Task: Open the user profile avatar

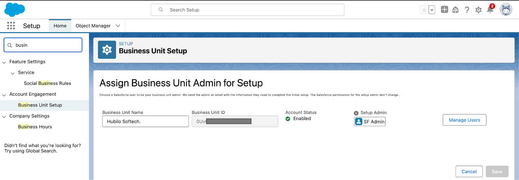Action: (x=506, y=10)
